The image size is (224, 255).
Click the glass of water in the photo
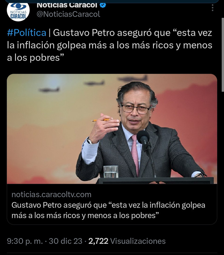coord(111,171)
